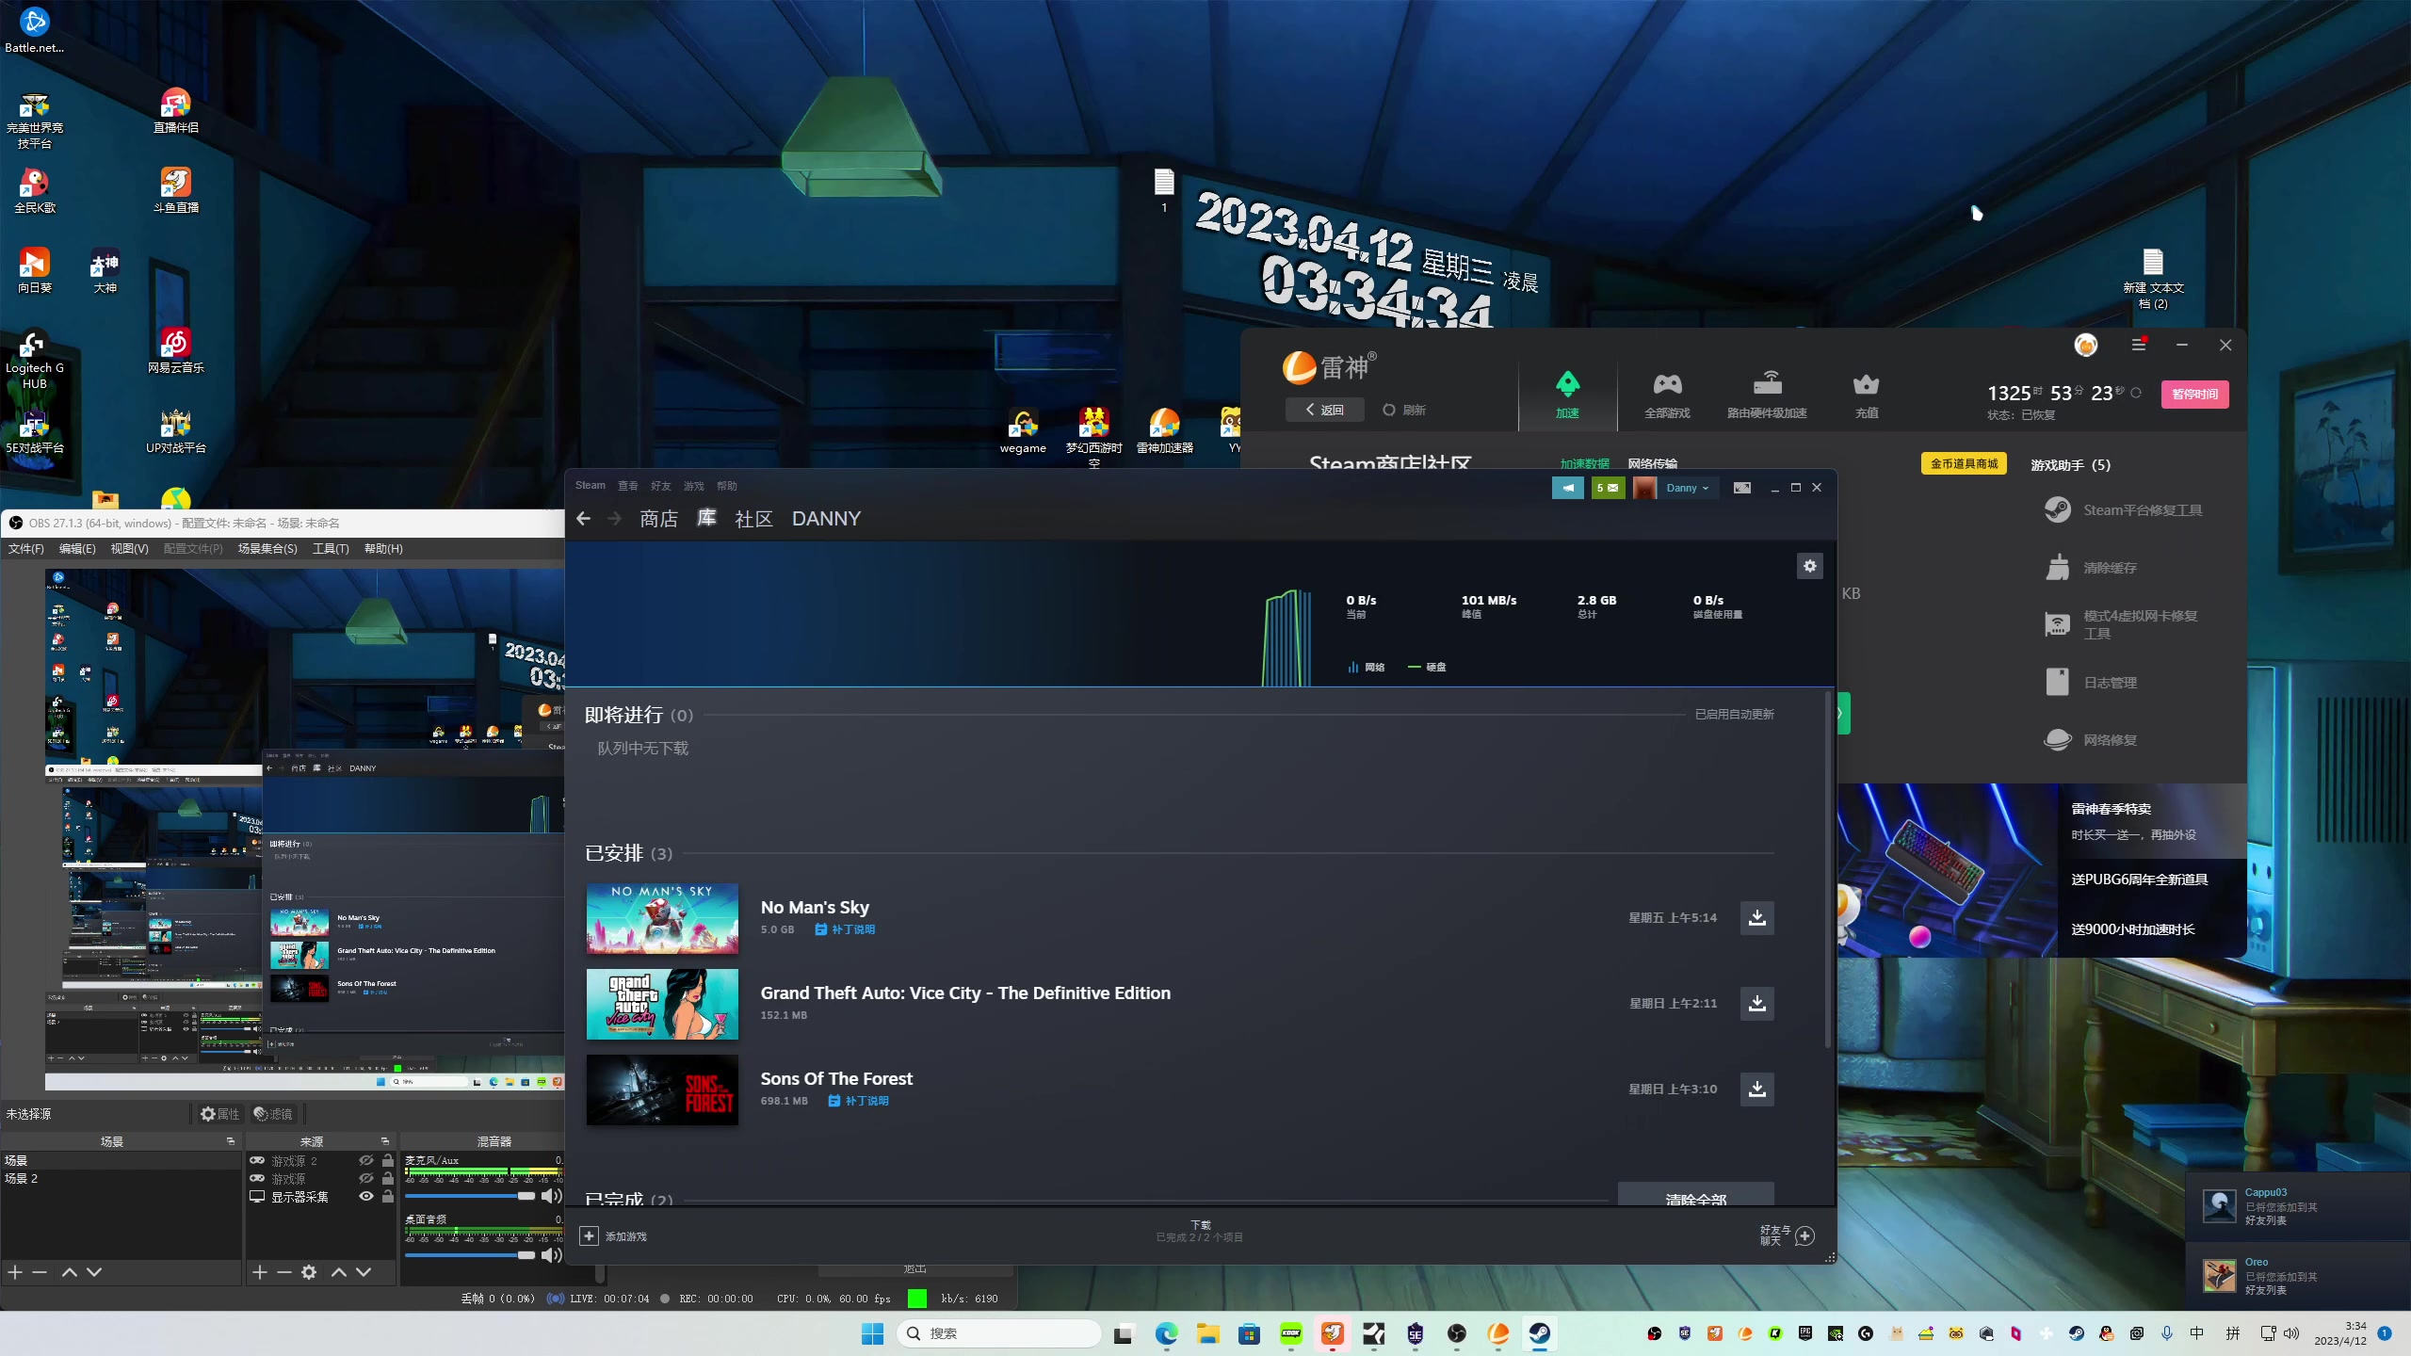Click Steam downloads list scrollbar

tap(1828, 871)
